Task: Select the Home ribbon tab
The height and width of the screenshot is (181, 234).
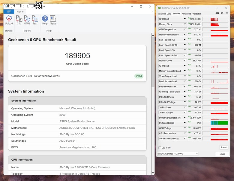Action: [x=20, y=11]
